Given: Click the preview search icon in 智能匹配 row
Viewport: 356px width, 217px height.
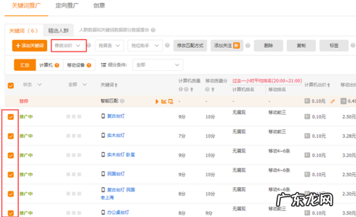Looking at the screenshot, I should (171, 101).
